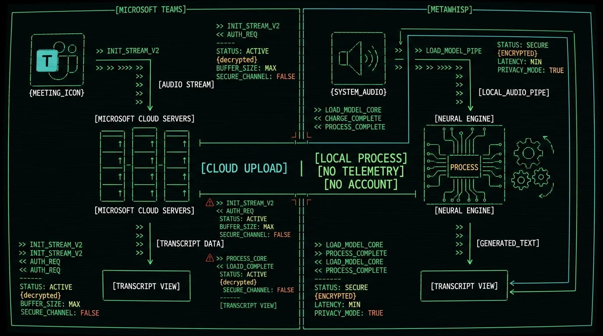Click '>> LOAD_MODEL_CORE' above 'CHARGE_COMPLETE'
Viewport: 603px width, 336px height.
[348, 110]
